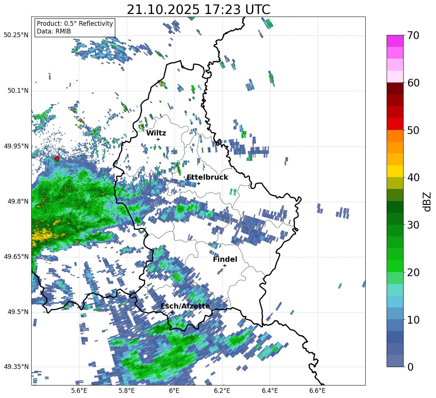Click the colorbar tick label 10
This screenshot has width=436, height=398.
coord(413,320)
